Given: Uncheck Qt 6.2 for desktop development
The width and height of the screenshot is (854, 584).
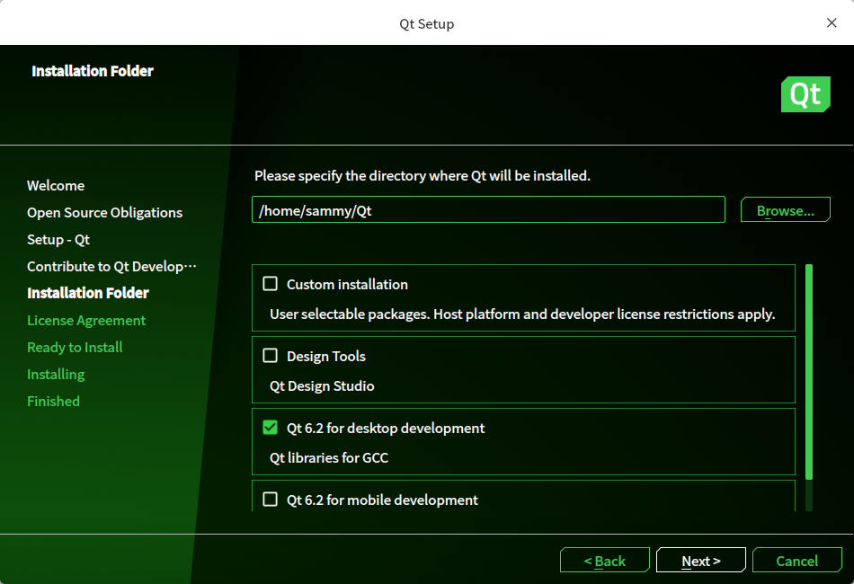Looking at the screenshot, I should (270, 428).
